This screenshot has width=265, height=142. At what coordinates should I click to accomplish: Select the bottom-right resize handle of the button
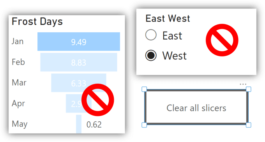coord(249,125)
